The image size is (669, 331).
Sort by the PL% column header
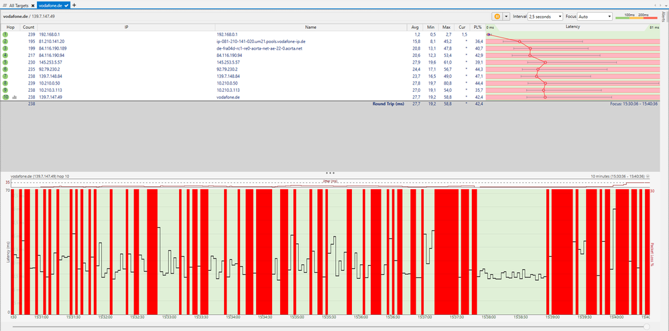(x=477, y=27)
